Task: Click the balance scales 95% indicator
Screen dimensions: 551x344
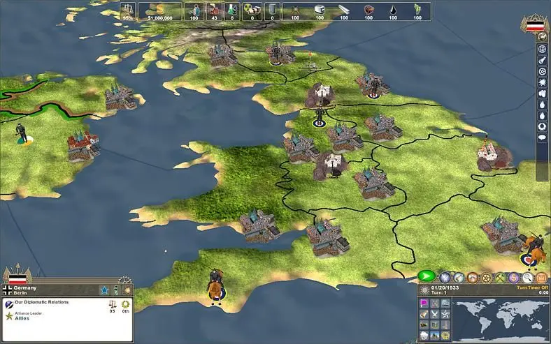Action: click(127, 12)
